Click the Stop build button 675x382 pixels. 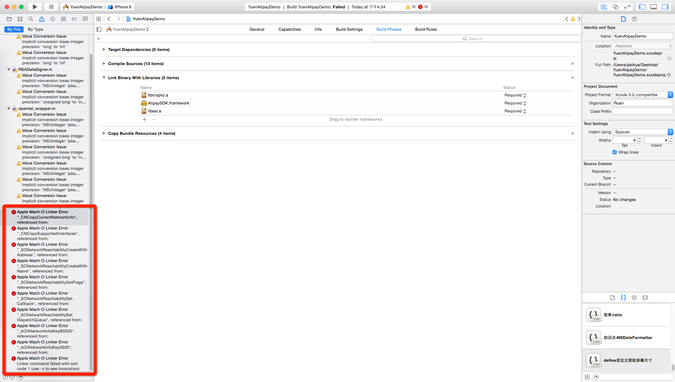51,7
